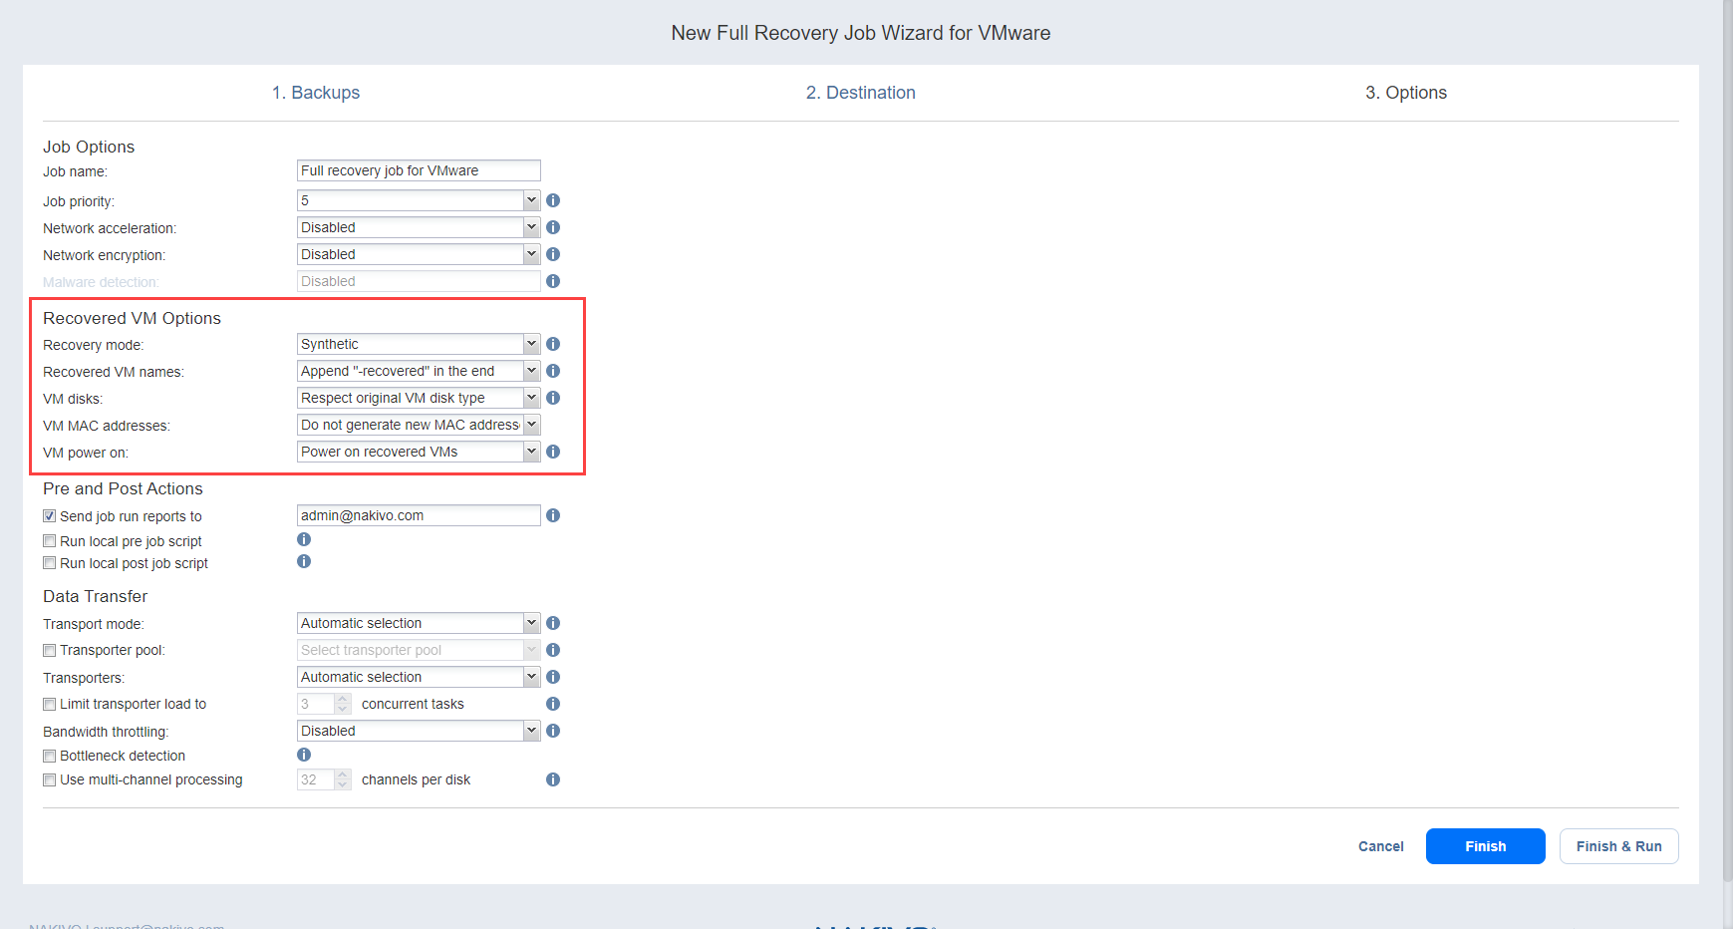
Task: Uncheck Send job run reports to
Action: pyautogui.click(x=49, y=516)
